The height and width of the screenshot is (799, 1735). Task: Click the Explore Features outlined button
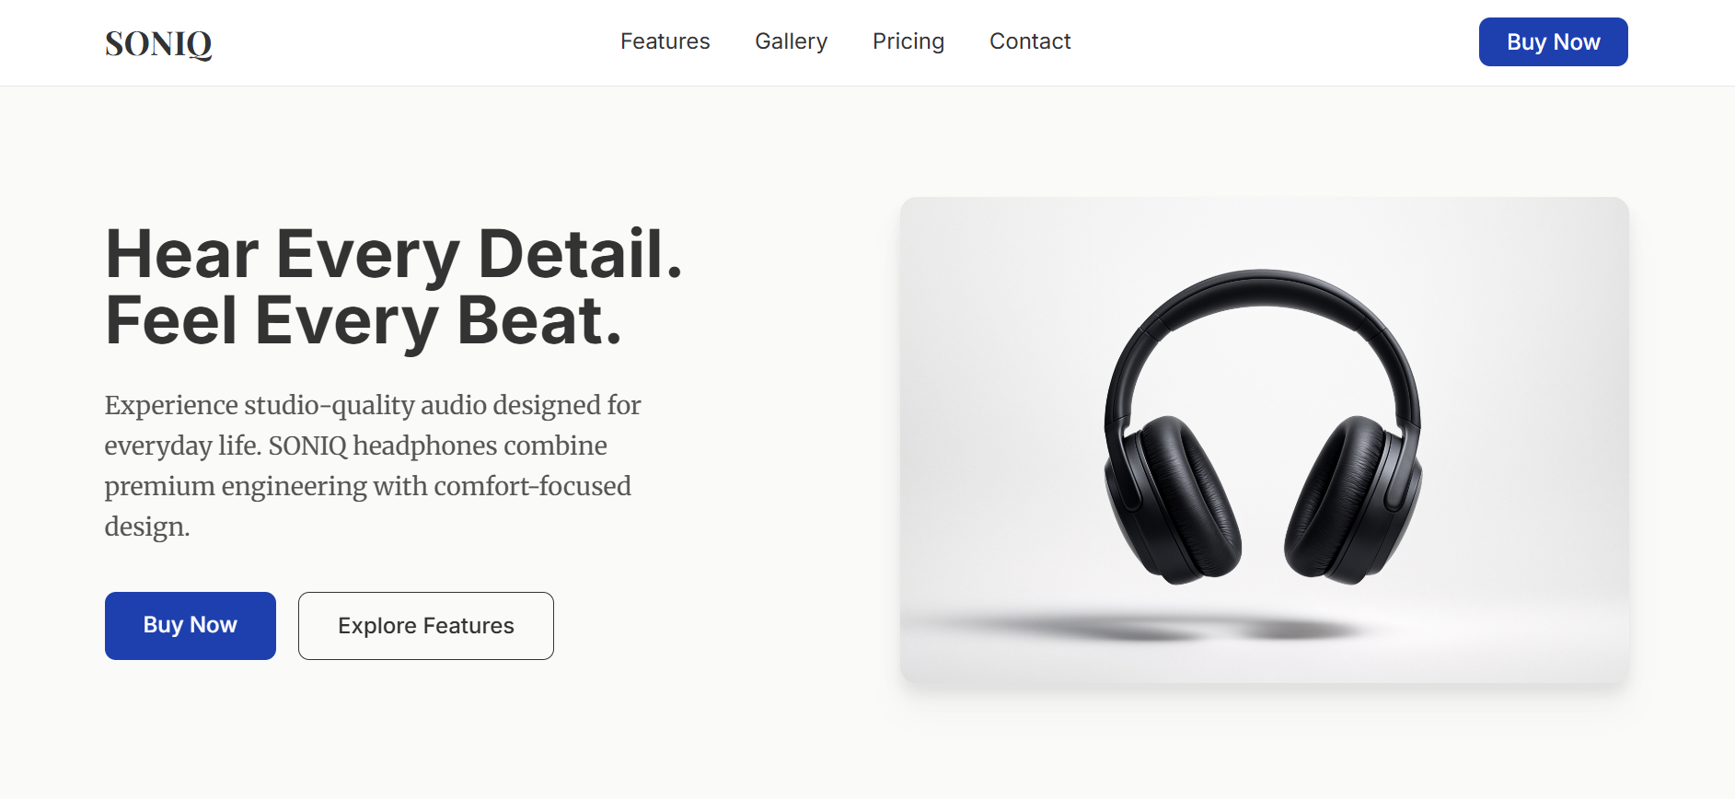click(x=426, y=625)
